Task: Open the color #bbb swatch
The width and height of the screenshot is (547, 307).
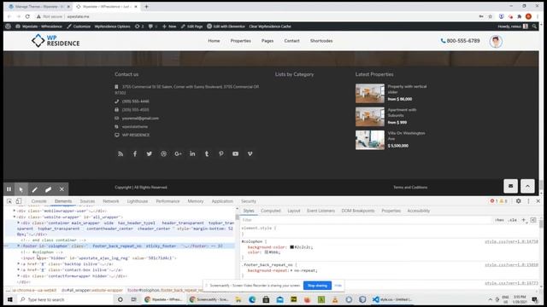Action: point(266,252)
